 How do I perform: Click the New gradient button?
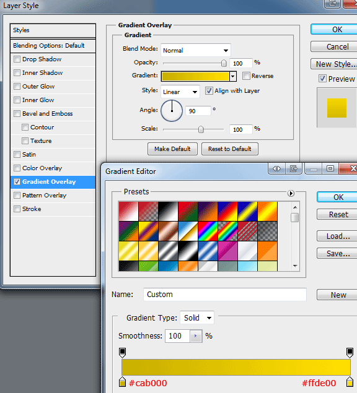click(337, 295)
